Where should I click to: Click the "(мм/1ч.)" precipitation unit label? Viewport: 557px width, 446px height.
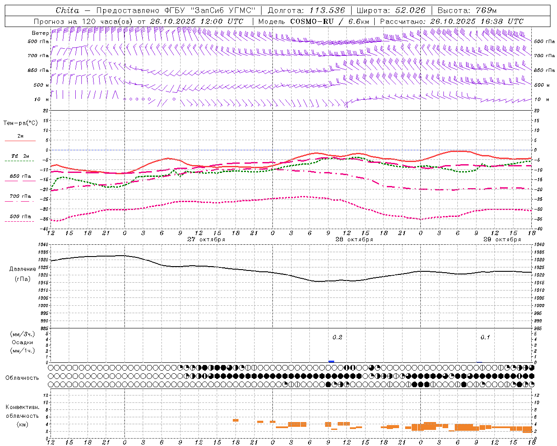(x=23, y=351)
